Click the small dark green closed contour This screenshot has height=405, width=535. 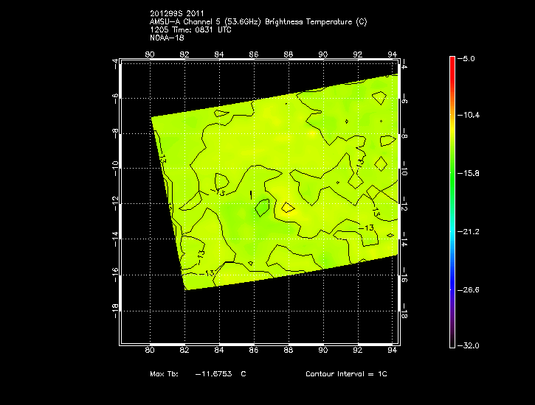[x=262, y=208]
